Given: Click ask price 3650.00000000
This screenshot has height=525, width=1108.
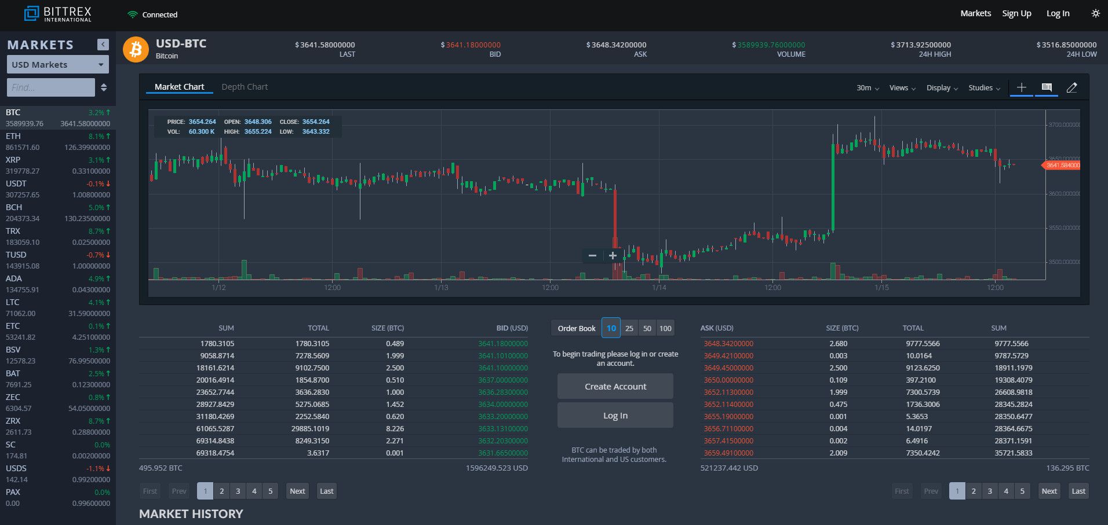Looking at the screenshot, I should coord(728,380).
